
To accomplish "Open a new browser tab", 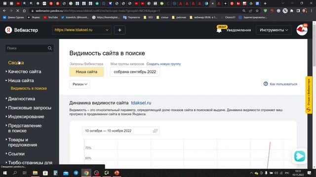I will (x=265, y=3).
